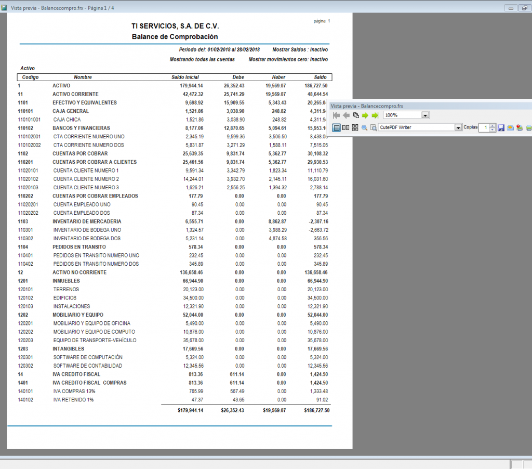The image size is (532, 469).
Task: Click 'CUENTAS POR COBRAR A CLIENTES' name
Action: tap(95, 162)
